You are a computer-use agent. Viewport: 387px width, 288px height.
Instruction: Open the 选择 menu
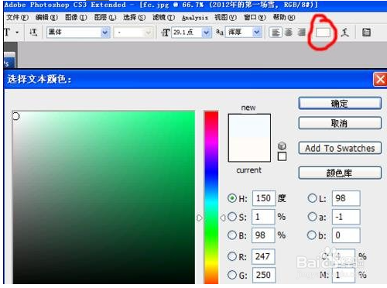(134, 18)
